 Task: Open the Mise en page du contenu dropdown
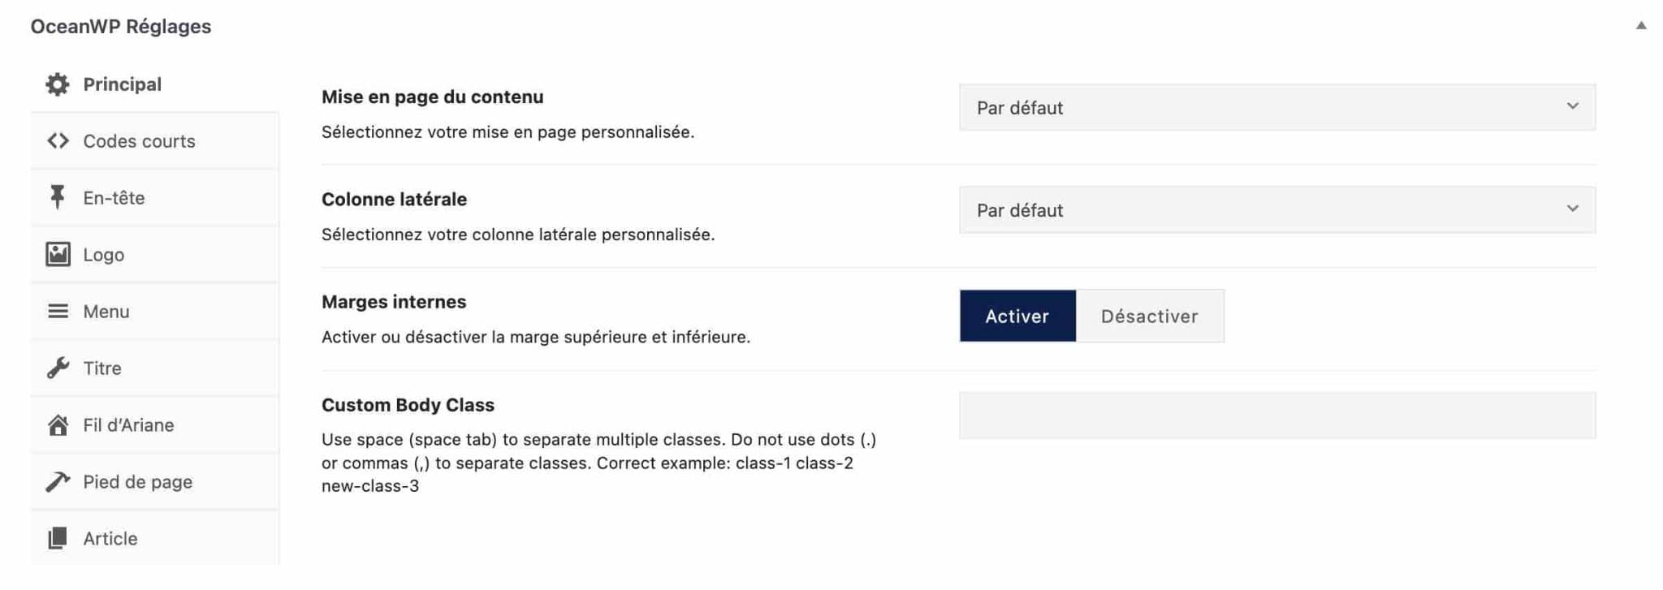point(1277,106)
